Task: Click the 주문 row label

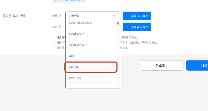Action: 54,27
